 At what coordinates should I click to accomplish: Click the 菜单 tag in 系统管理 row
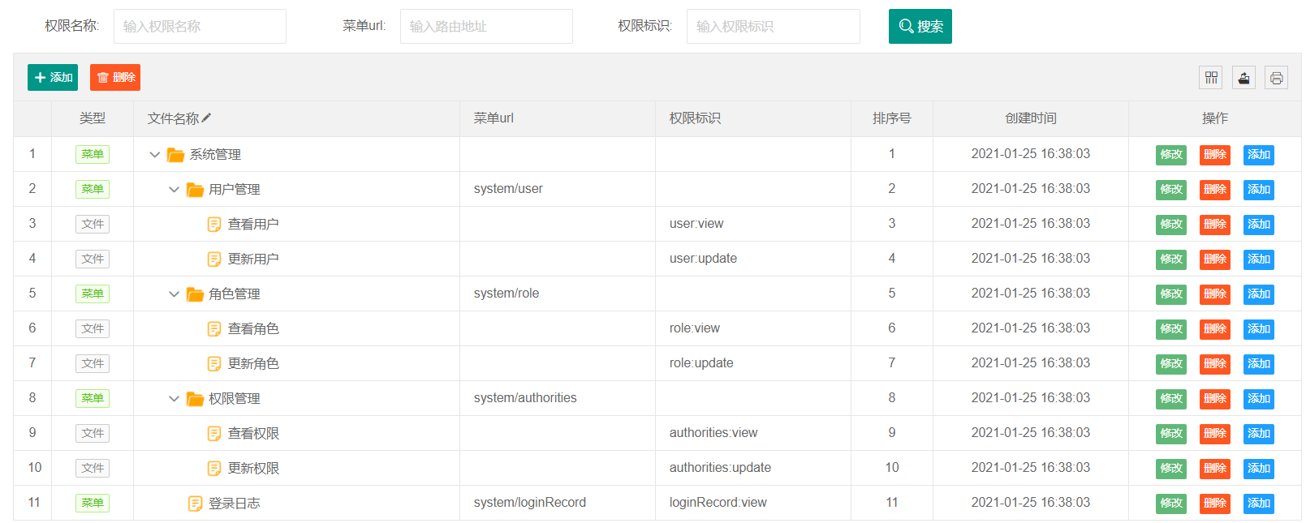[93, 154]
